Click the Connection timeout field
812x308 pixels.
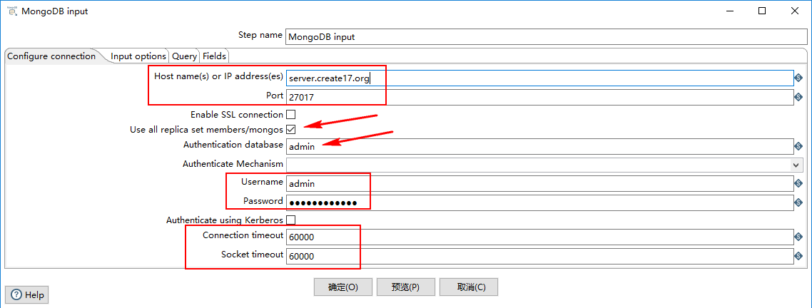(539, 237)
